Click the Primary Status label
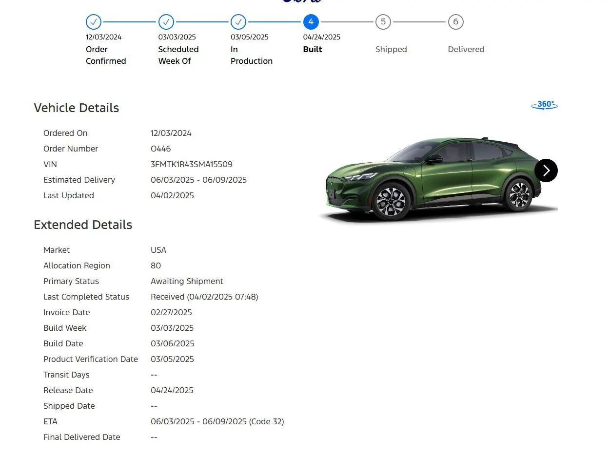The width and height of the screenshot is (610, 454). pyautogui.click(x=71, y=281)
